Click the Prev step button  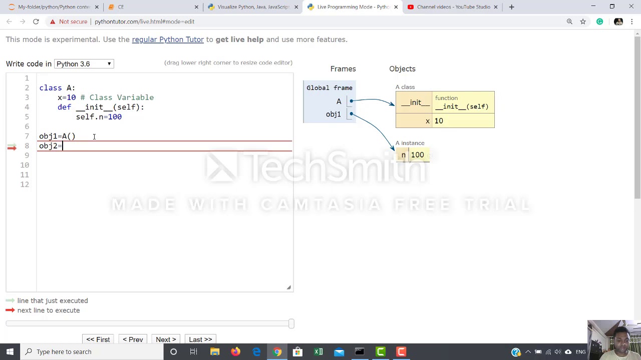[x=133, y=339]
